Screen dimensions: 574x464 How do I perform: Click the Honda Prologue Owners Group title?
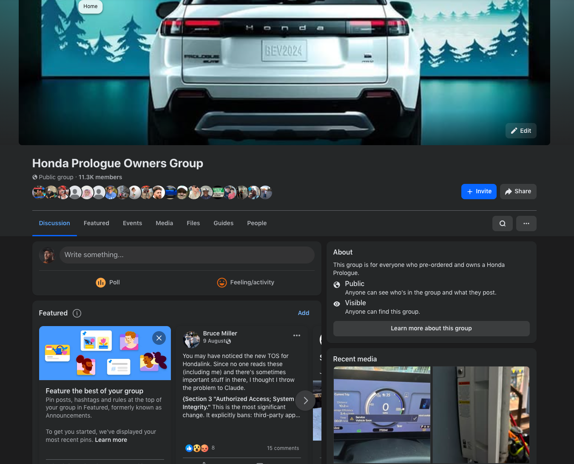point(118,163)
